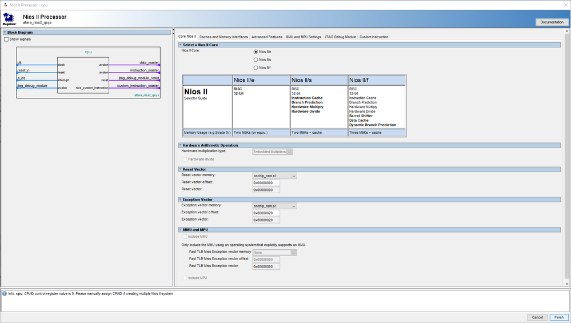Collapse the MMU and MPU section arrow
This screenshot has width=571, height=323.
pos(180,230)
